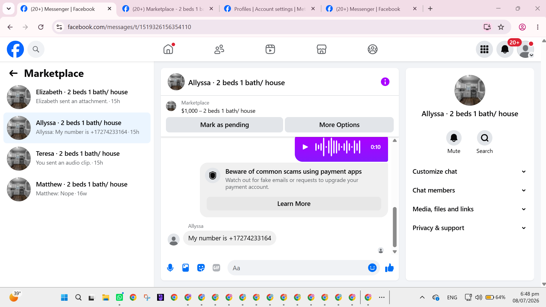The image size is (546, 307).
Task: Open the tab search dropdown
Action: [x=9, y=9]
